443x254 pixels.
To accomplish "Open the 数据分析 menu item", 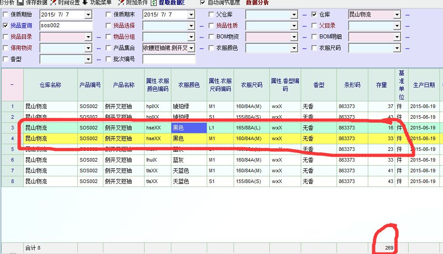I will 257,3.
